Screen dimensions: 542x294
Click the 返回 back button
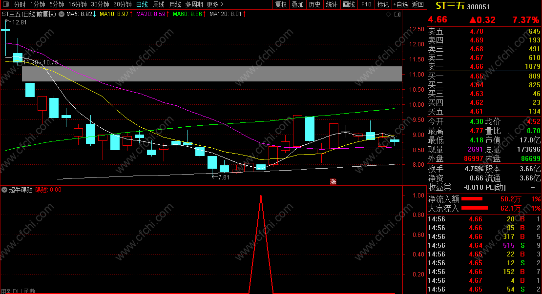(418, 4)
